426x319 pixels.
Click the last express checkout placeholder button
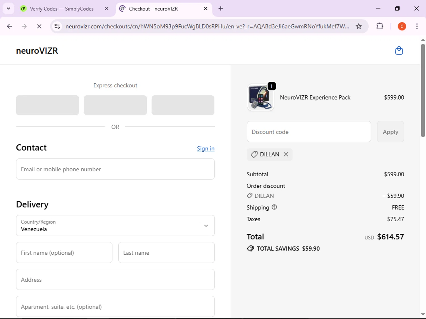pyautogui.click(x=183, y=105)
